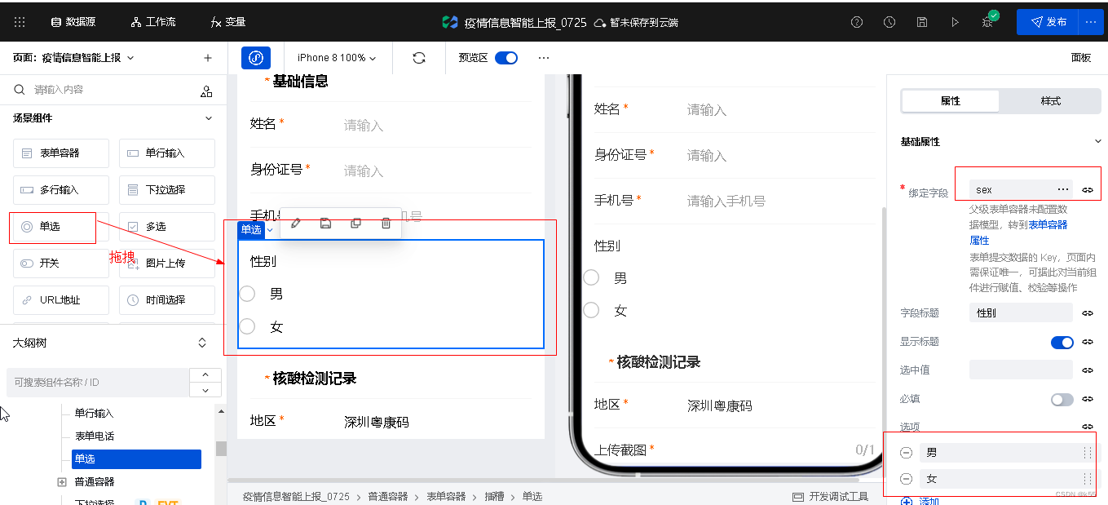Refresh the preview canvas with the refresh icon
This screenshot has height=505, width=1108.
click(418, 58)
